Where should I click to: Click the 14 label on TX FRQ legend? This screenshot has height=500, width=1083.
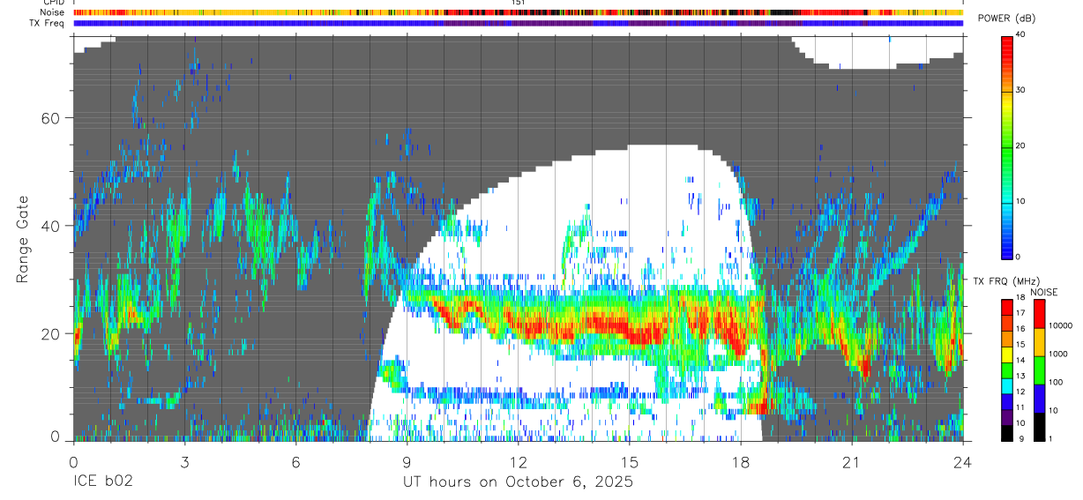point(1020,361)
